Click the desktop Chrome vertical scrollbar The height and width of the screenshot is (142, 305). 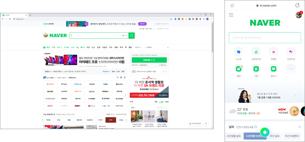[213, 37]
